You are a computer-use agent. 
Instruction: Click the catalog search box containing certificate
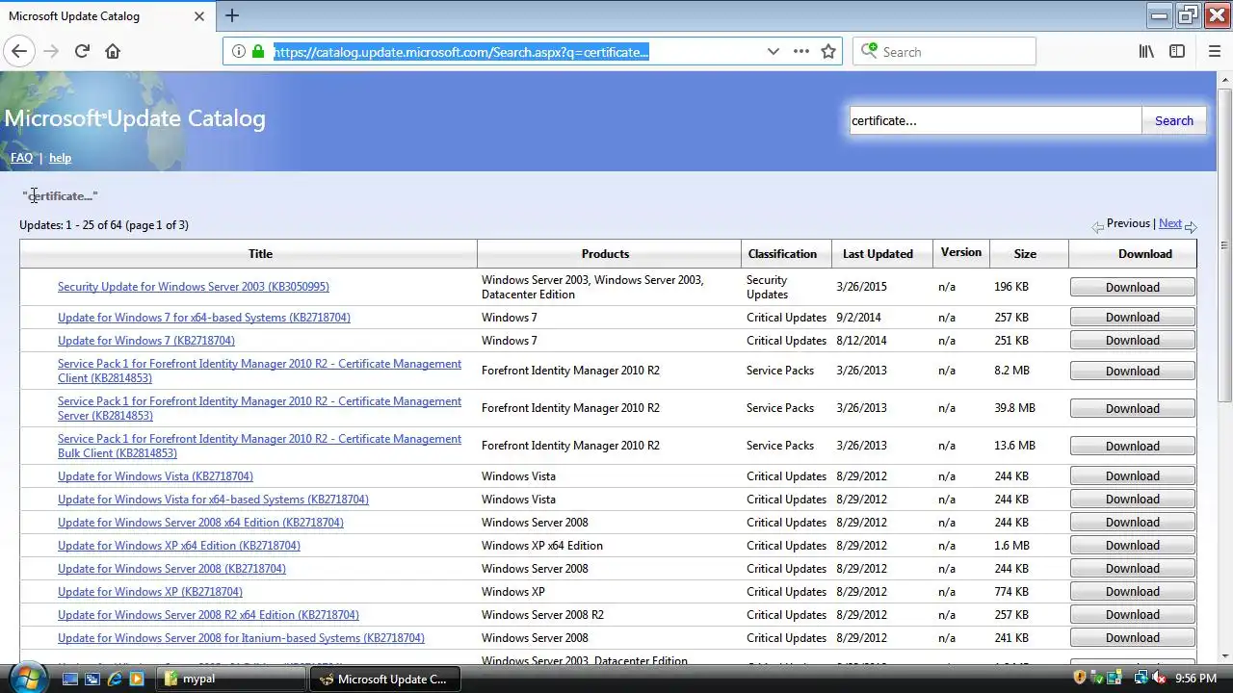click(994, 120)
